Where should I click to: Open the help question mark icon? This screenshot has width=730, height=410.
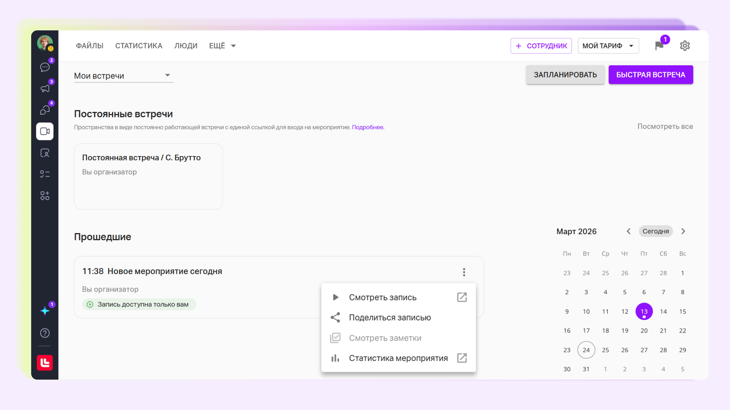45,333
